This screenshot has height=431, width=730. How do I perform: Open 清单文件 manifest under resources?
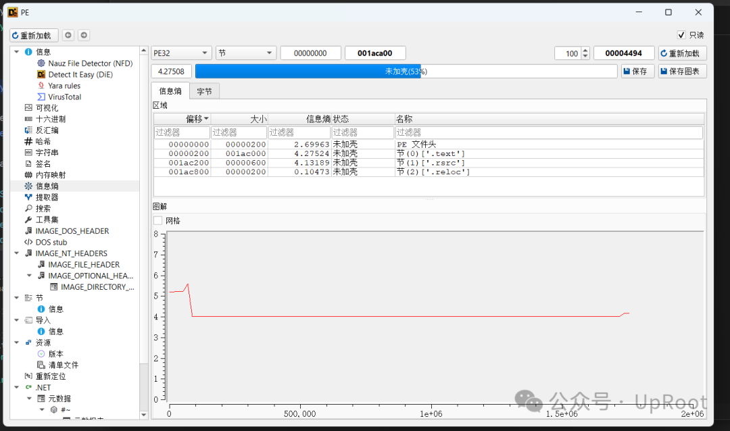(63, 365)
